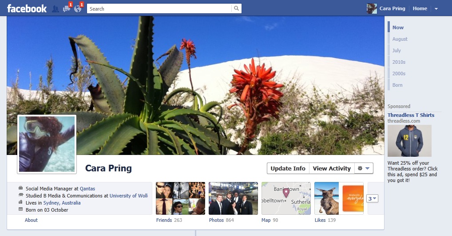
Task: Click the search magnifier icon
Action: 236,8
